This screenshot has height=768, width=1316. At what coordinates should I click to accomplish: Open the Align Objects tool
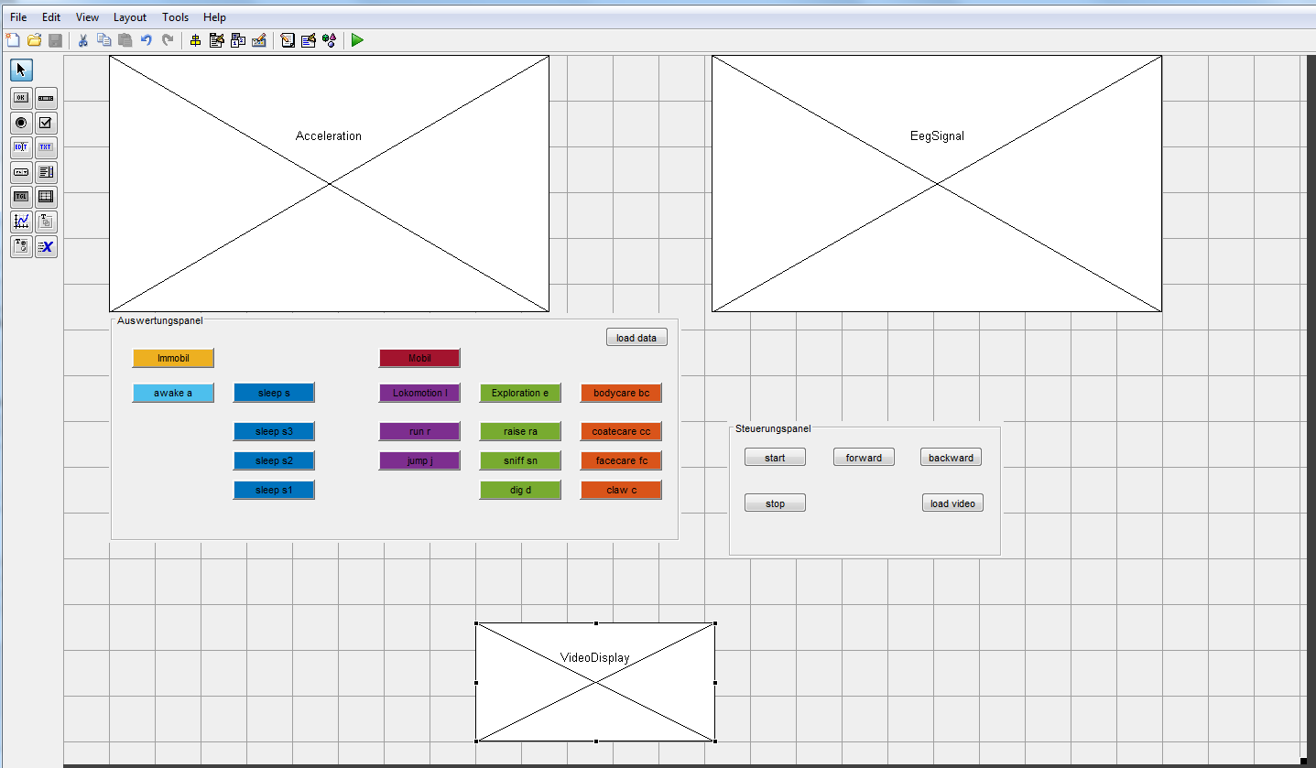click(x=195, y=40)
